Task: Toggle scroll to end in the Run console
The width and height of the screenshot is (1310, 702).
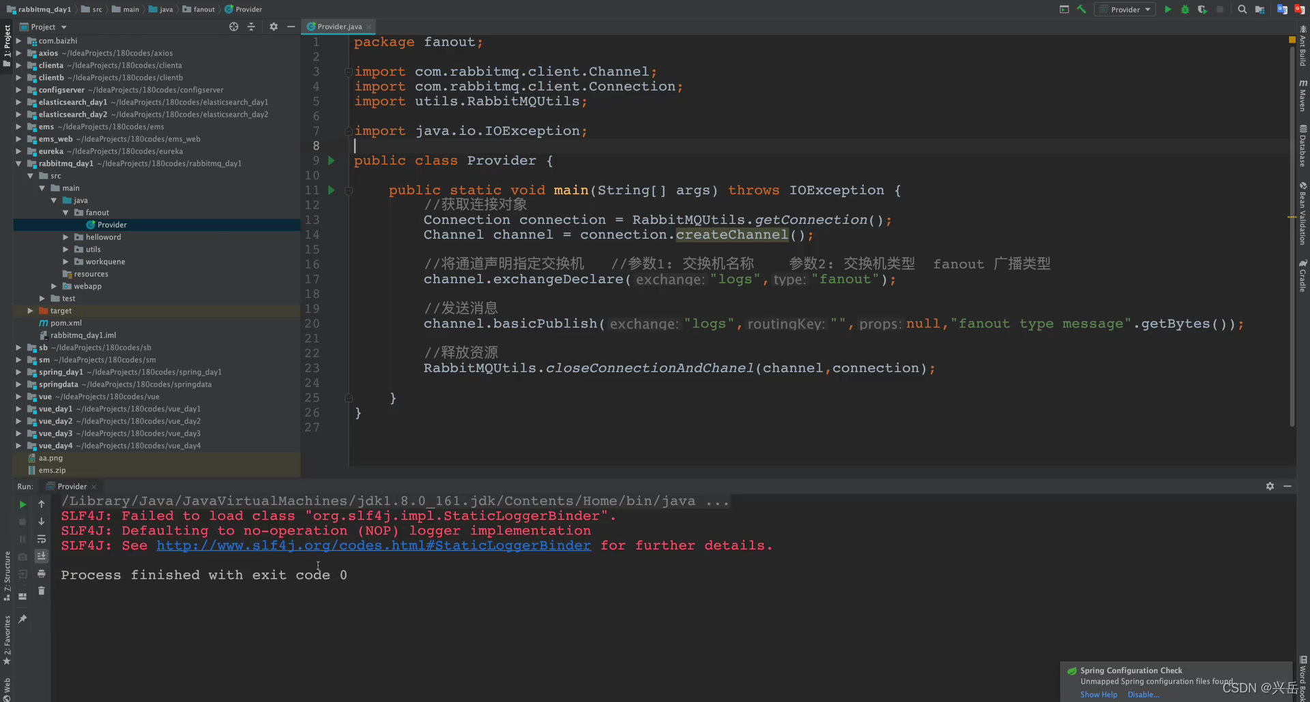Action: pyautogui.click(x=42, y=556)
